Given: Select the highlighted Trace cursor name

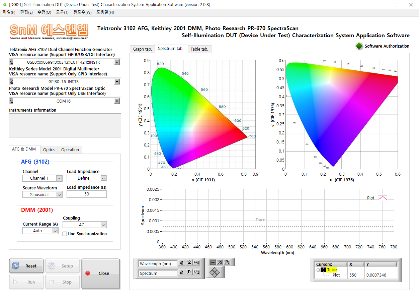Looking at the screenshot, I should click(x=332, y=270).
